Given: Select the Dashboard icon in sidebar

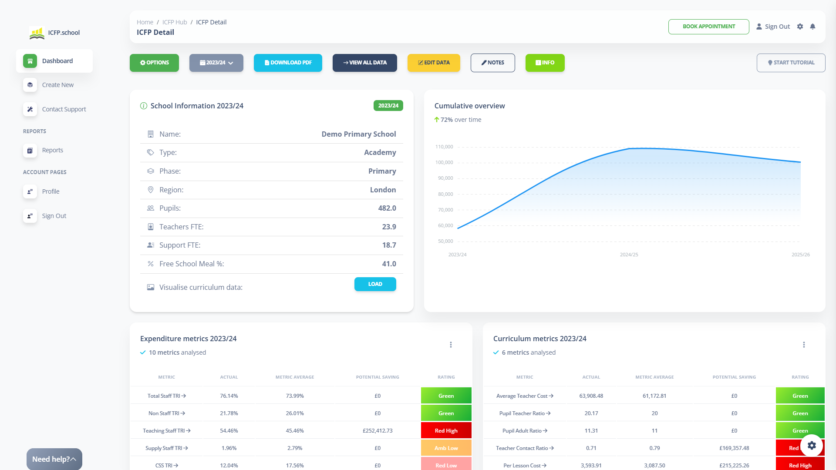Looking at the screenshot, I should tap(30, 61).
